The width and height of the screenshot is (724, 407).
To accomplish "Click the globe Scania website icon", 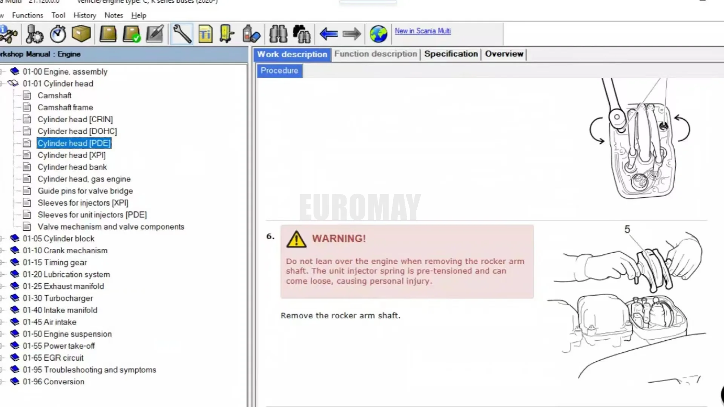I will pos(378,34).
